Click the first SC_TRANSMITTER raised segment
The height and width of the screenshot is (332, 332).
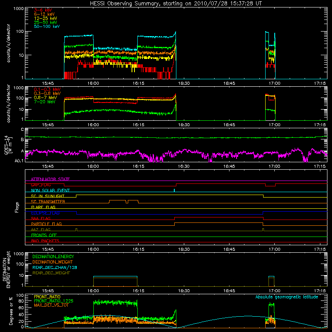pos(117,200)
